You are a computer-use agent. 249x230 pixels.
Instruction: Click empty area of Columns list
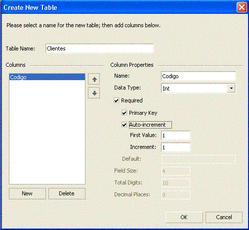[x=47, y=132]
